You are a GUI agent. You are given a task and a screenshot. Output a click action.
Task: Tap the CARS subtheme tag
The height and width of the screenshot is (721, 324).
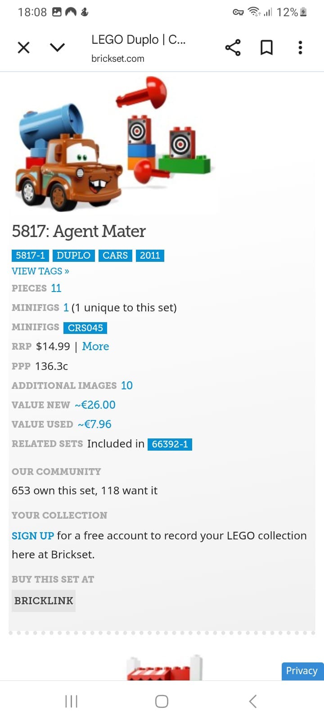(x=115, y=256)
